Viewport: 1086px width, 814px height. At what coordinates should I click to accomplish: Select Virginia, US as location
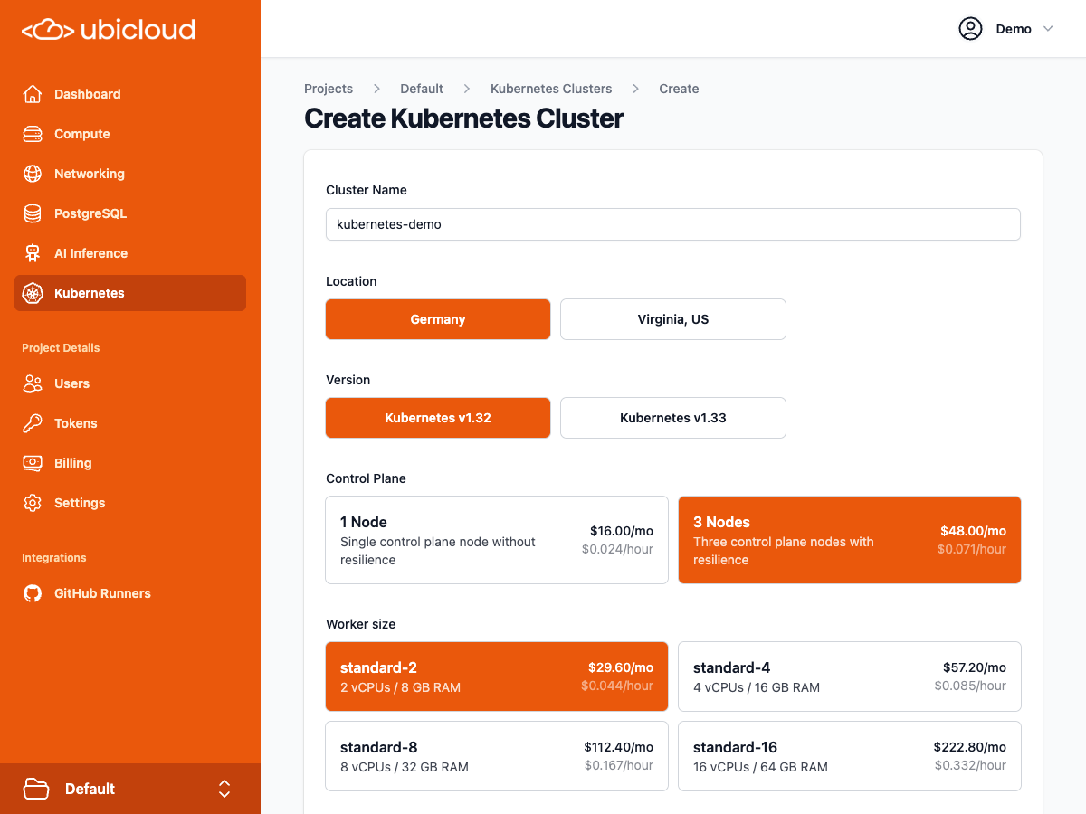click(673, 319)
